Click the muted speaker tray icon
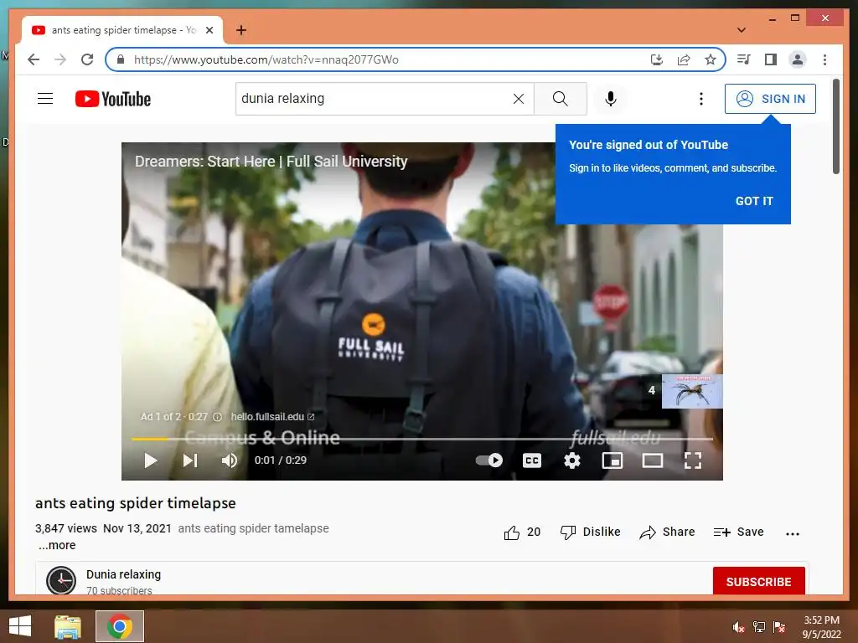The height and width of the screenshot is (643, 858). [738, 626]
